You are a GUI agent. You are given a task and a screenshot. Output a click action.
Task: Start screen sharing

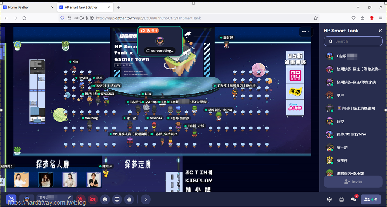117,199
